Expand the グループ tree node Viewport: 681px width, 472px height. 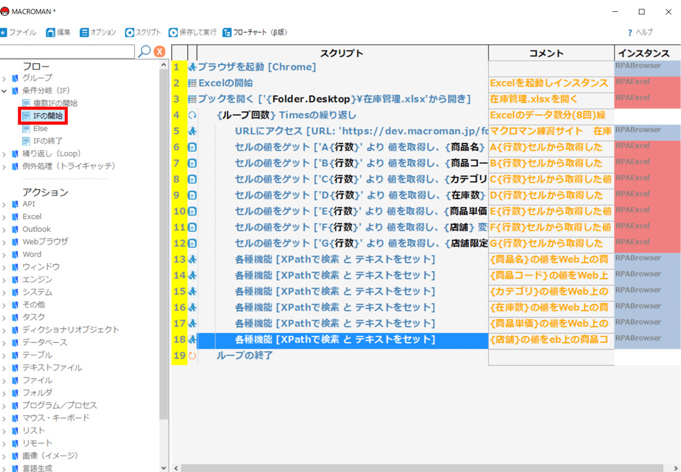[x=5, y=78]
